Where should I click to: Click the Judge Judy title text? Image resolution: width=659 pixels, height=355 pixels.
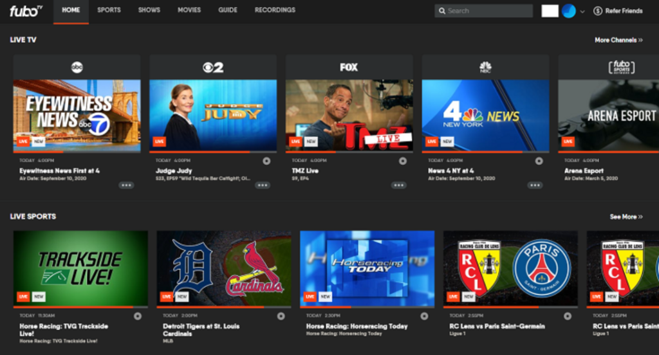point(174,171)
